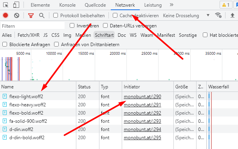Enable Blockierte Anfragen checkbox
Viewport: 238px width, 149px height.
coord(5,44)
